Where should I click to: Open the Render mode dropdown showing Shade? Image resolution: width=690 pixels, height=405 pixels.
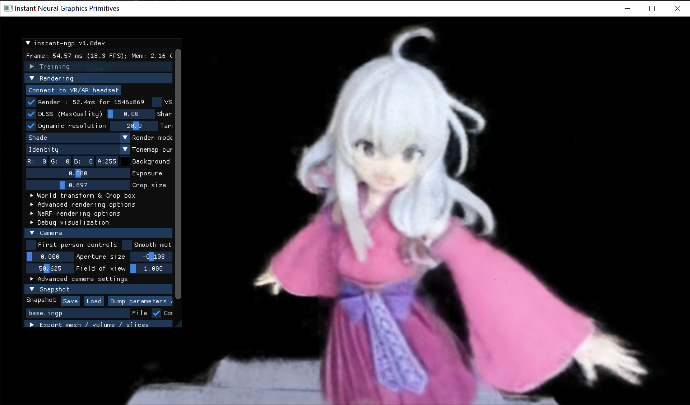tap(125, 138)
